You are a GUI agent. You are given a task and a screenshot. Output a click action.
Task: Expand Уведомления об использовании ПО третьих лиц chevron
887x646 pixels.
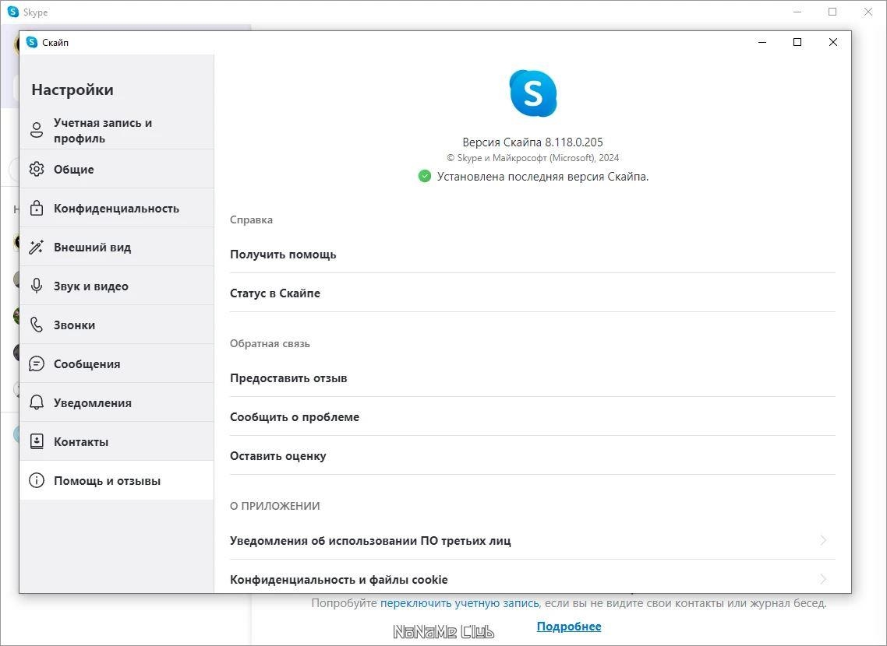[823, 540]
